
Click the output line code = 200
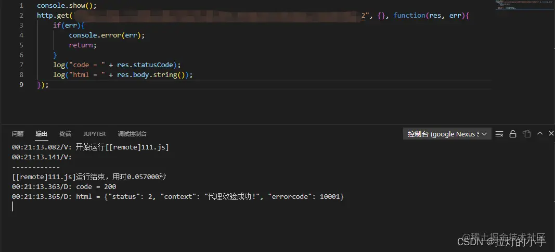tap(64, 187)
